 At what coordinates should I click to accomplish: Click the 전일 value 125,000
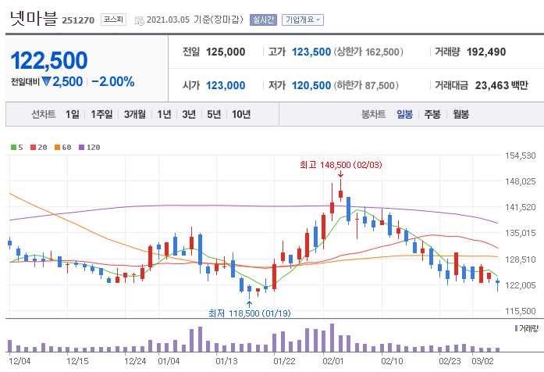pos(226,52)
